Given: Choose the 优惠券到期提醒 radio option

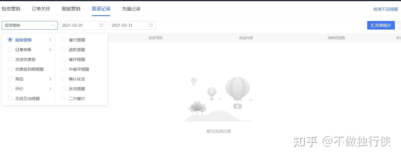Looking at the screenshot, I should (x=10, y=69).
